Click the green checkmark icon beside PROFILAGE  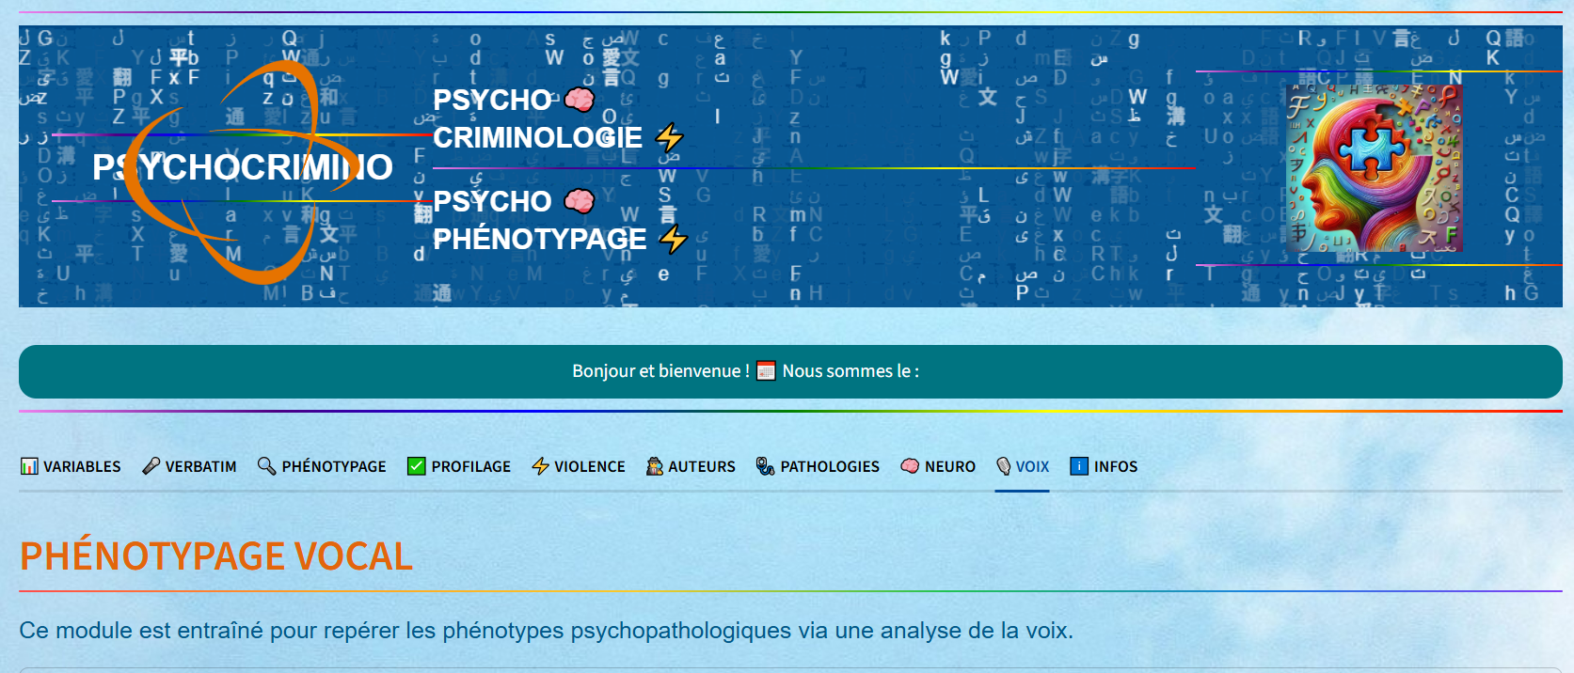417,466
